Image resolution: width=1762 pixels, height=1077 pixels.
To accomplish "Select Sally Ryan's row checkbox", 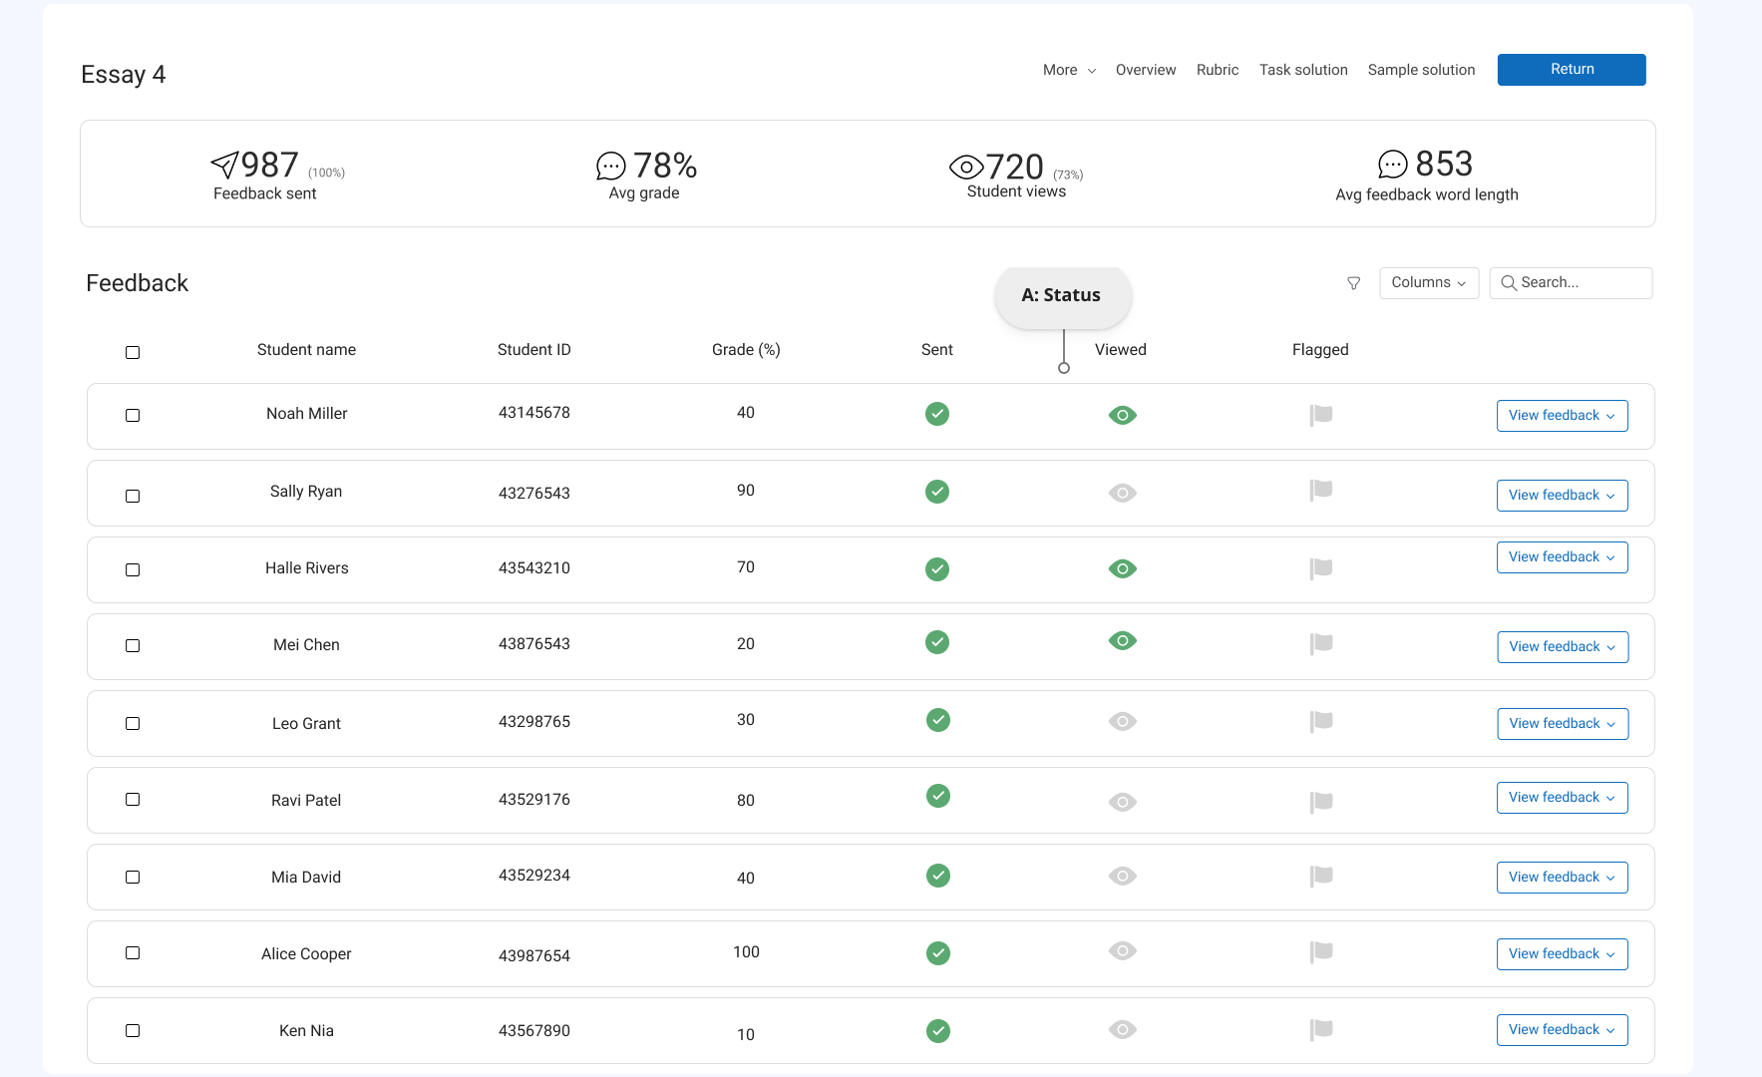I will coord(133,496).
